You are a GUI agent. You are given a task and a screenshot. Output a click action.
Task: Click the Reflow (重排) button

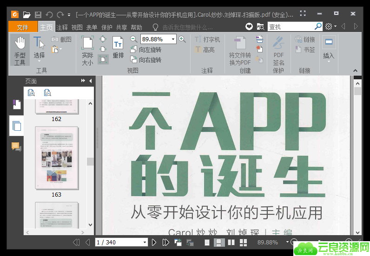click(x=118, y=47)
